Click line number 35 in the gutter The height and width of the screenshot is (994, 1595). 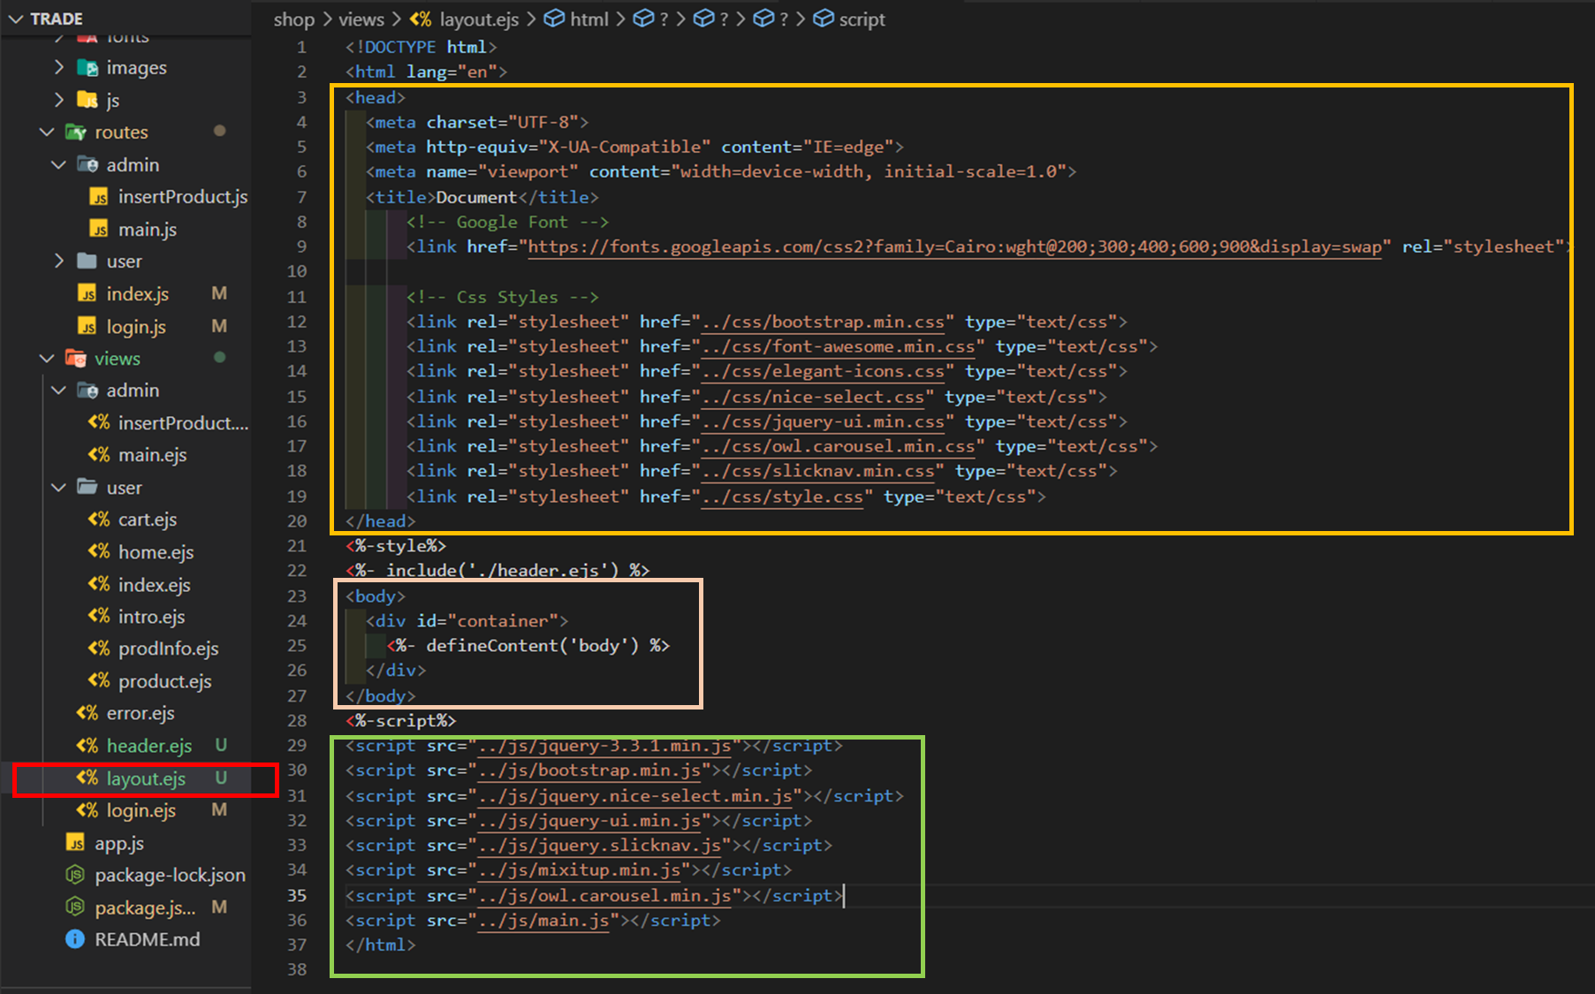(297, 896)
